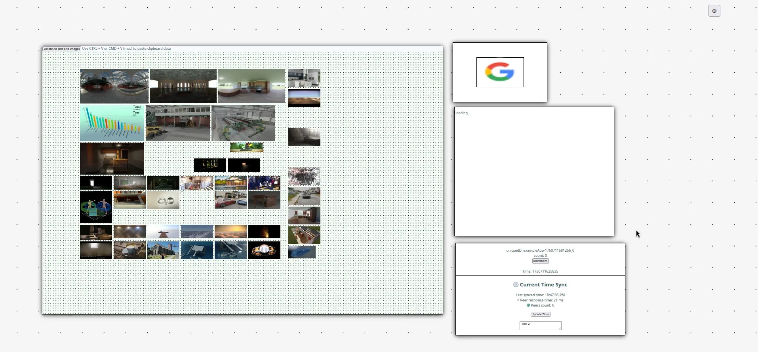Select the blue boat hull model thumbnail
The image size is (758, 352).
(x=302, y=252)
